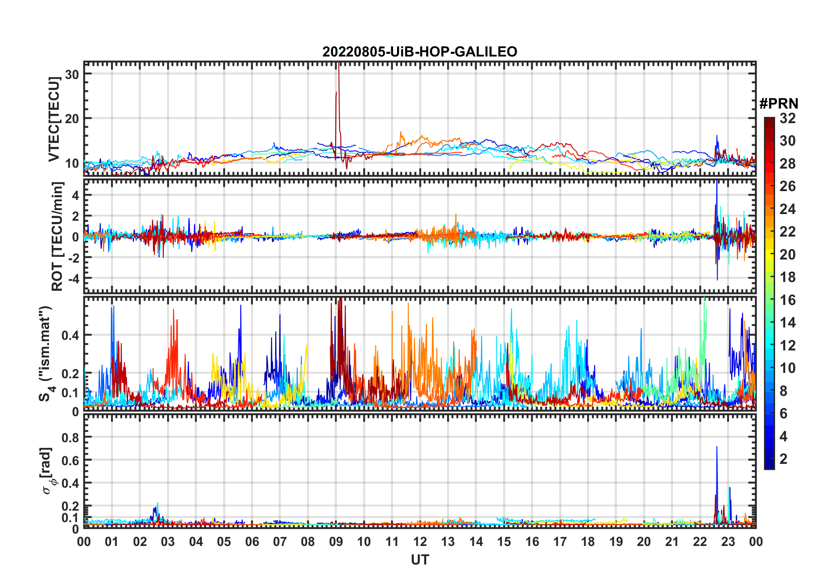
Task: Select the "VTEC[TECU]" y-axis label
Action: pos(54,119)
